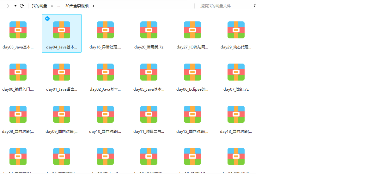Viewport: 377px width, 180px height.
Task: Click the day29_动态代理 file name label
Action: click(x=236, y=47)
